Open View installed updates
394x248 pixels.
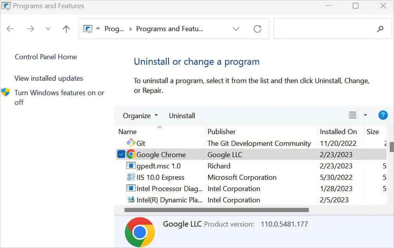[48, 78]
